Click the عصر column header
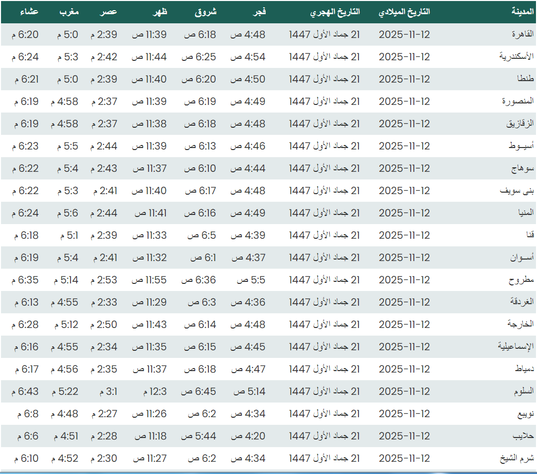Screen dimensions: 537x474 [111, 12]
